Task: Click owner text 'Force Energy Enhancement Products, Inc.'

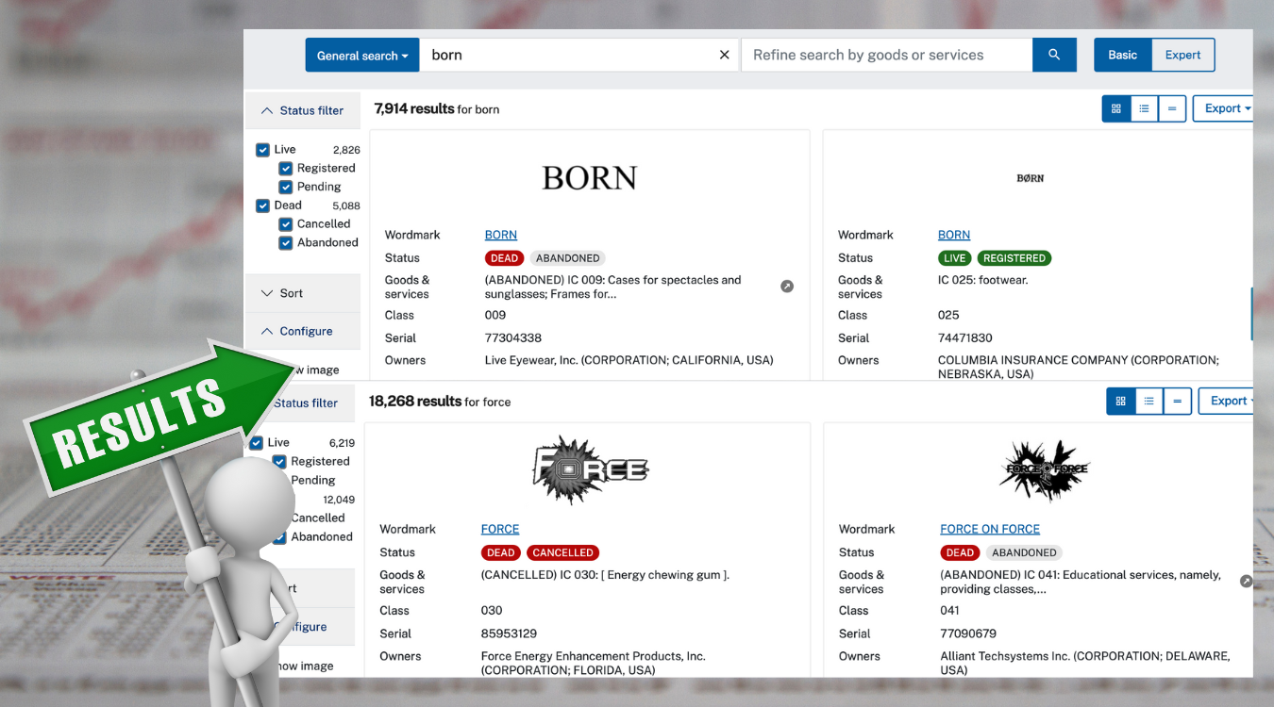Action: click(x=594, y=656)
